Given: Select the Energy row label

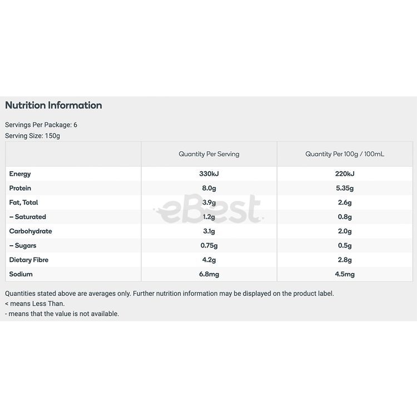Looking at the screenshot, I should (x=20, y=174).
